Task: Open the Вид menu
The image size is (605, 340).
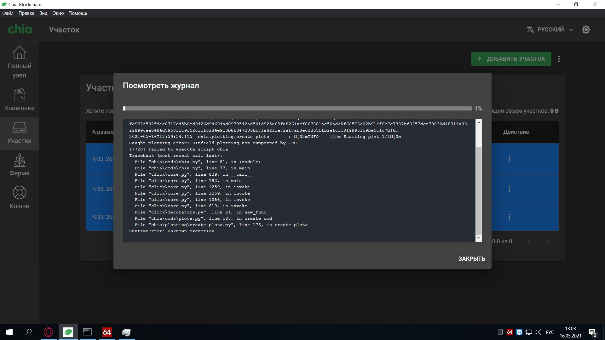Action: pos(43,13)
